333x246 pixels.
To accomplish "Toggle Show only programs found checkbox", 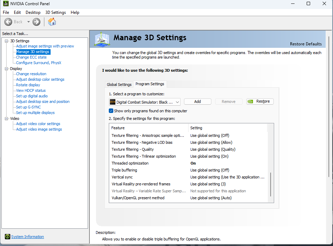I will [111, 111].
